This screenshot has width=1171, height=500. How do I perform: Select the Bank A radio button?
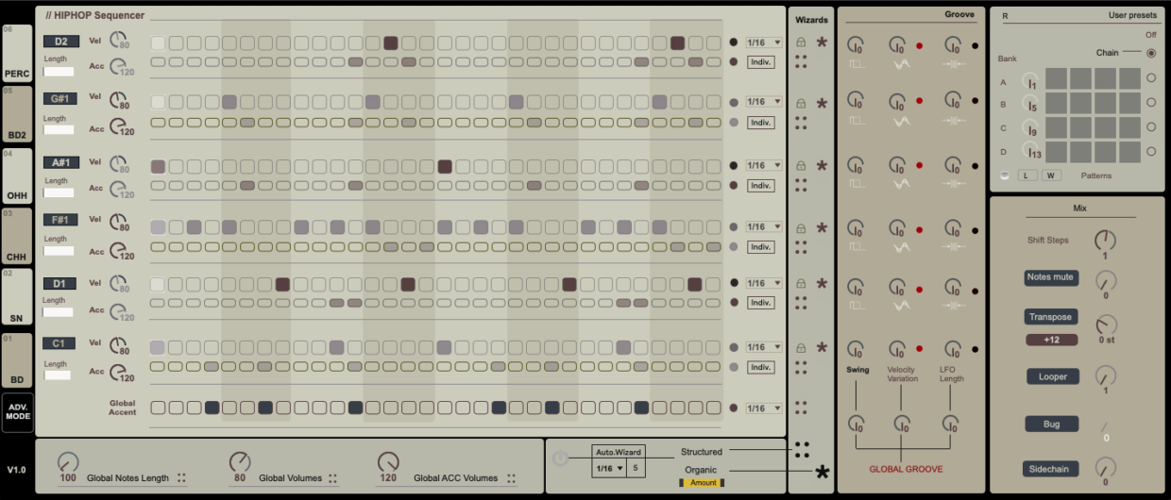(x=1150, y=77)
